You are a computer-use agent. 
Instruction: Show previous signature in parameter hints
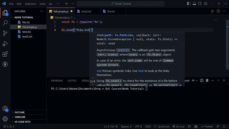tap(93, 78)
